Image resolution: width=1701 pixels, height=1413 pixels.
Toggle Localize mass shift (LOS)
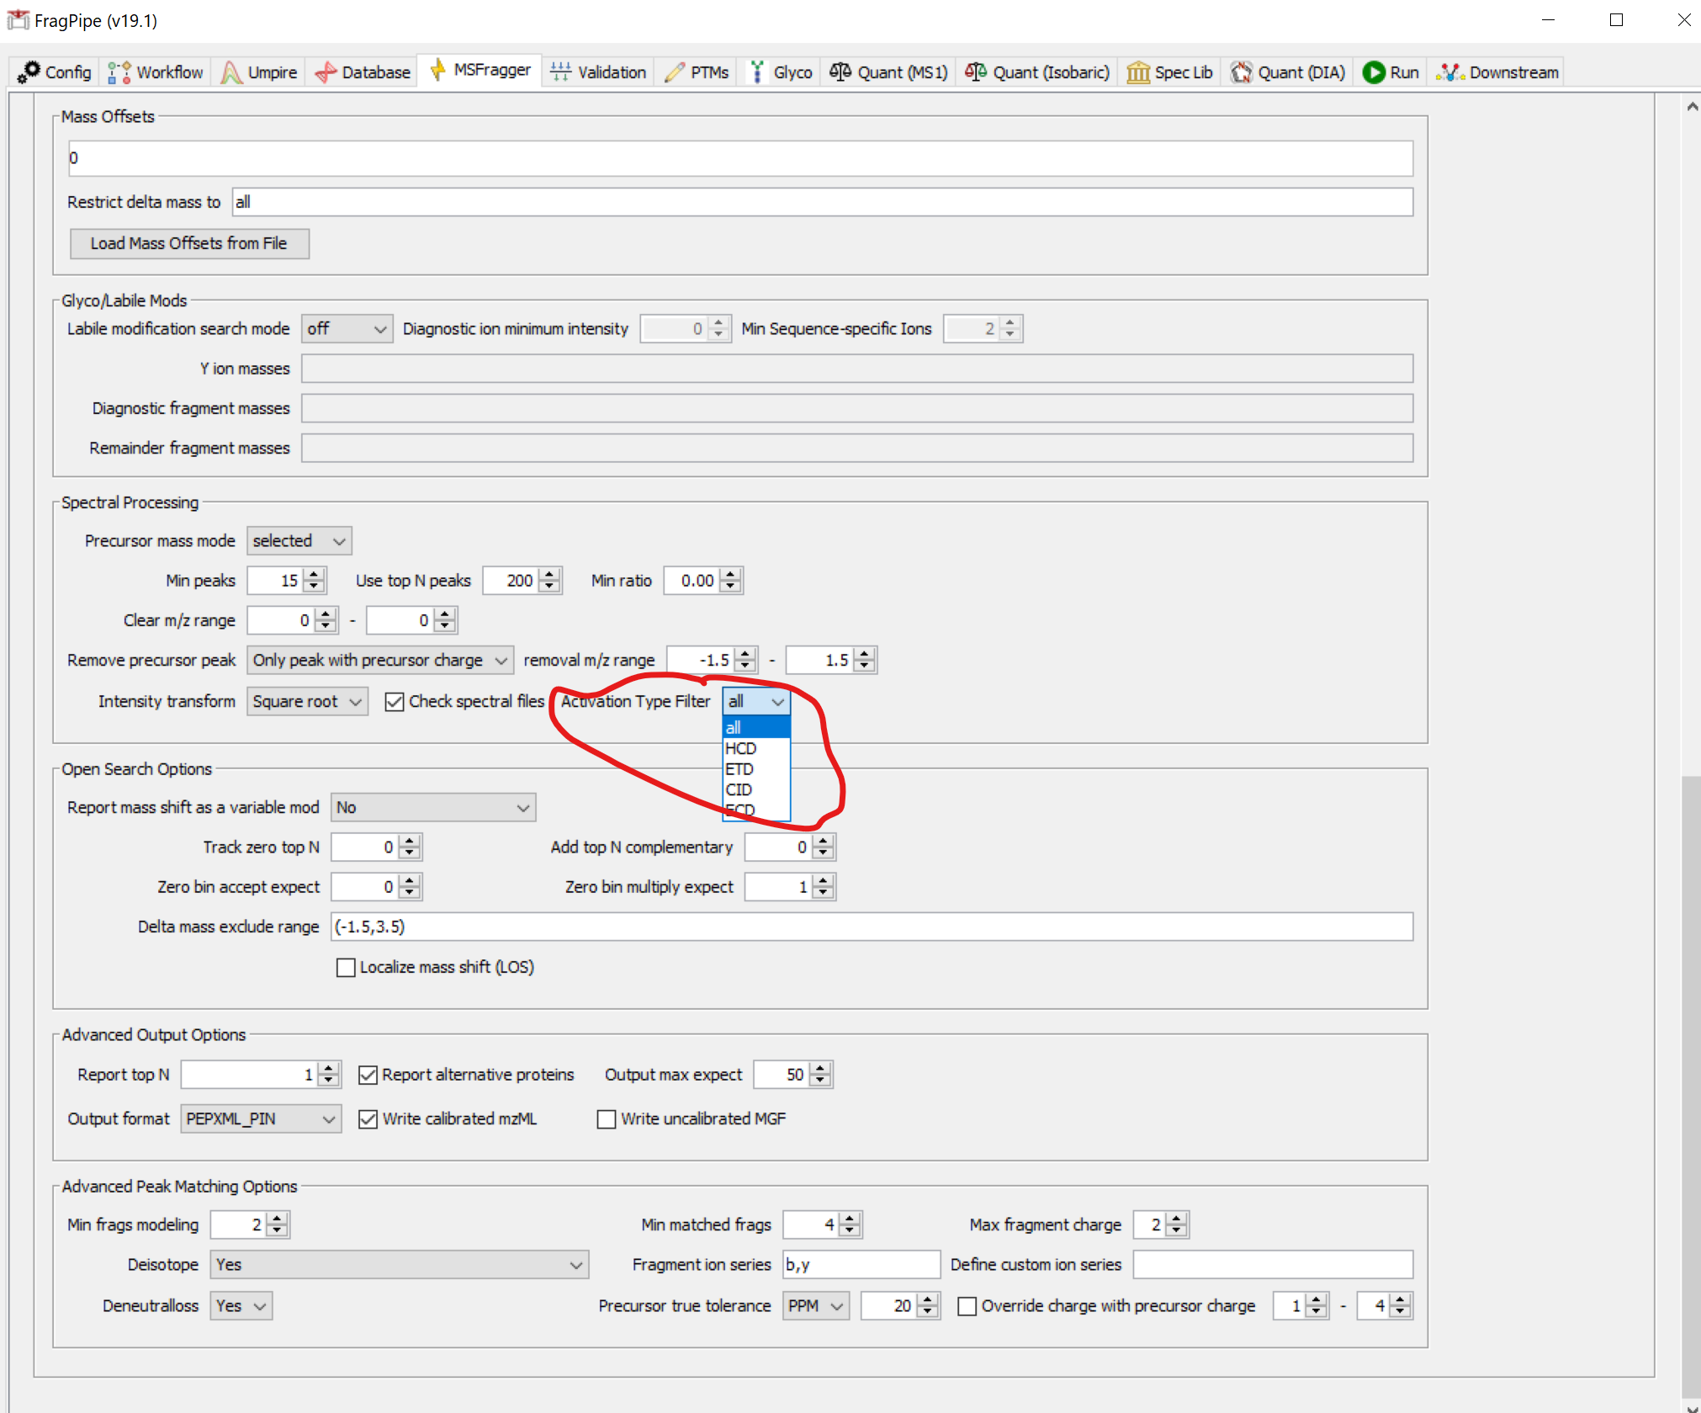[346, 967]
